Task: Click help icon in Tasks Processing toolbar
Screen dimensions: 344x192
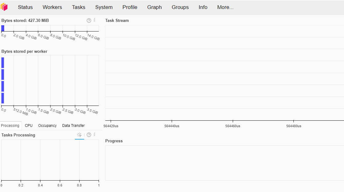Action: 89,135
